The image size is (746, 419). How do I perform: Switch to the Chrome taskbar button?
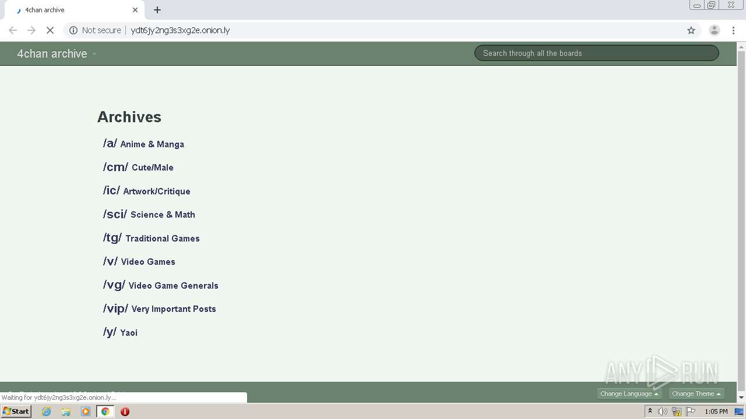105,411
